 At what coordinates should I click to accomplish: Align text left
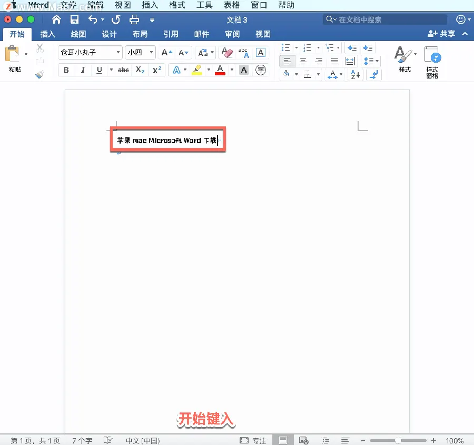(287, 62)
